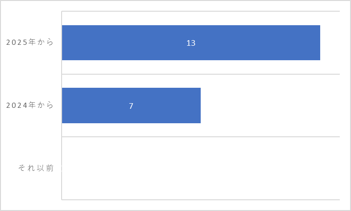This screenshot has width=351, height=211.
Task: Select gridline between 2024年 and それ以前 rows
Action: point(201,137)
